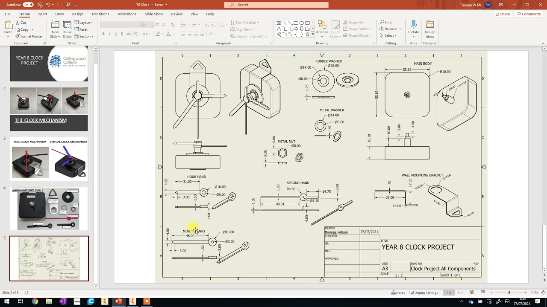This screenshot has width=547, height=307.
Task: Toggle underline formatting
Action: [x=115, y=34]
